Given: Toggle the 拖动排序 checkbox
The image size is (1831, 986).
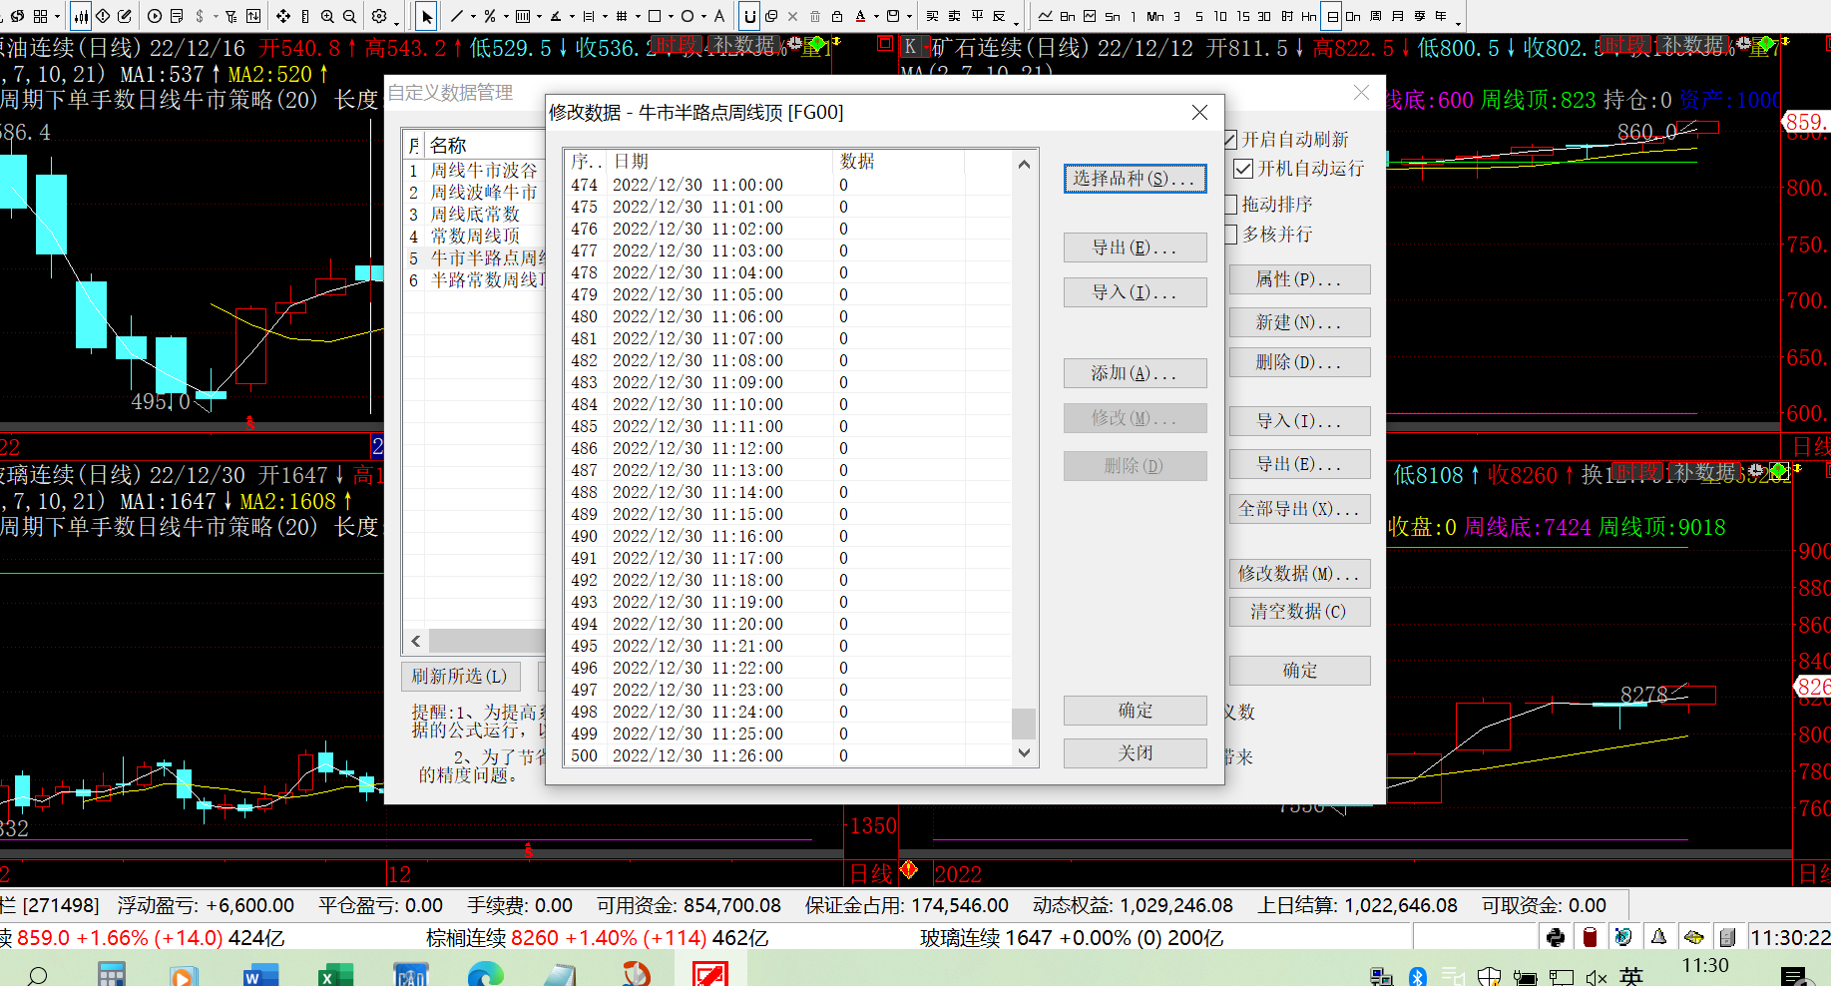Looking at the screenshot, I should click(1231, 205).
